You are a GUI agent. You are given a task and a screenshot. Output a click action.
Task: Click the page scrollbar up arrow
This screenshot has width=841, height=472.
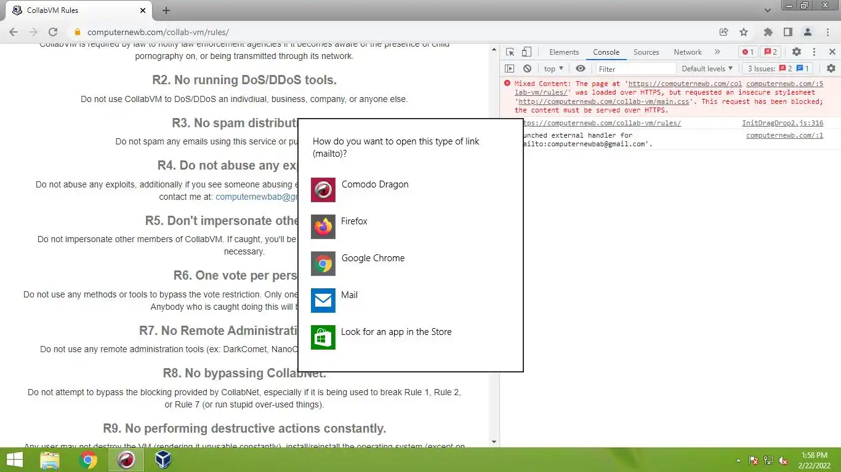(x=494, y=48)
